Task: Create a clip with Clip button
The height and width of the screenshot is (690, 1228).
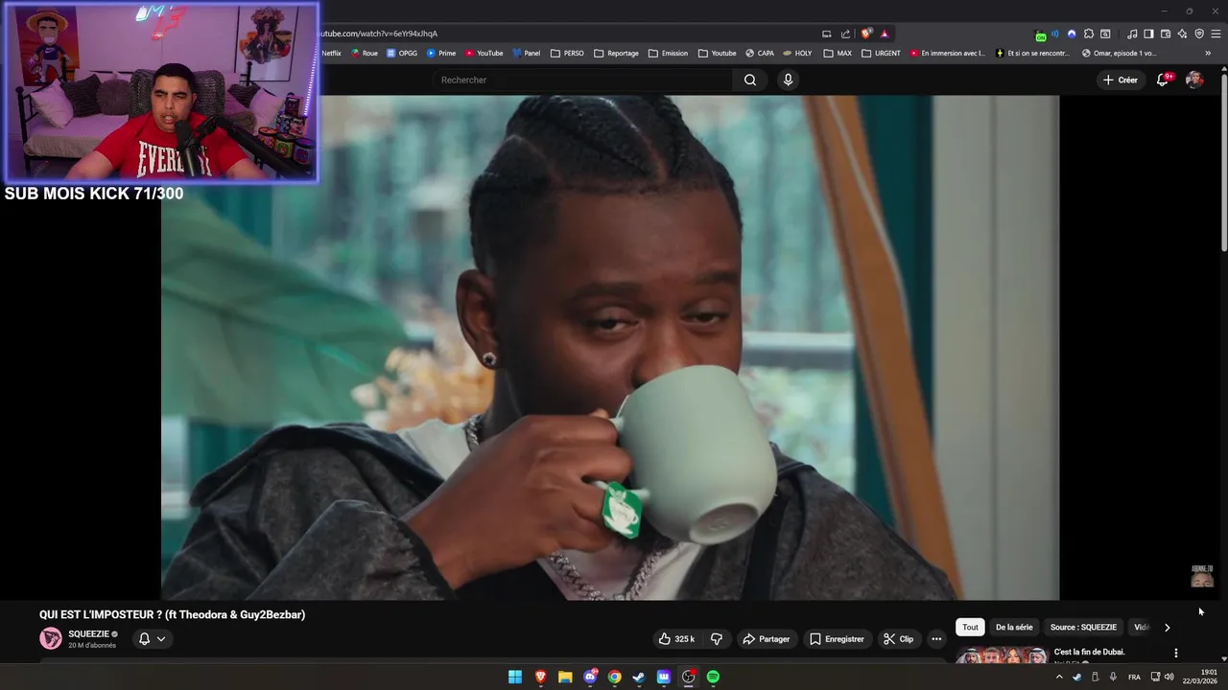Action: [899, 639]
